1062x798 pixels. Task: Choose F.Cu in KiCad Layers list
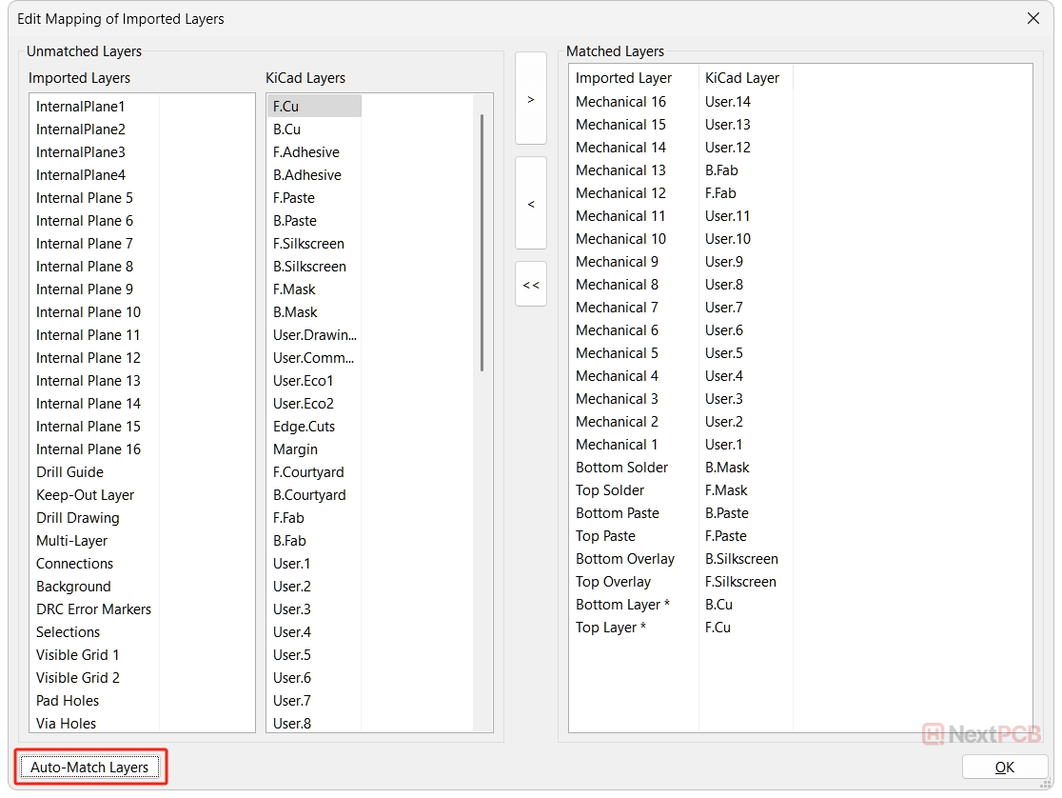pyautogui.click(x=285, y=107)
